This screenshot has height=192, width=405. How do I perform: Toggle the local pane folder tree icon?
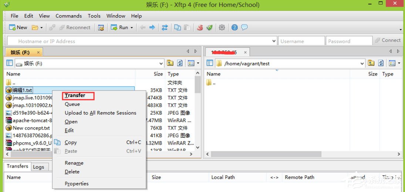[x=10, y=63]
